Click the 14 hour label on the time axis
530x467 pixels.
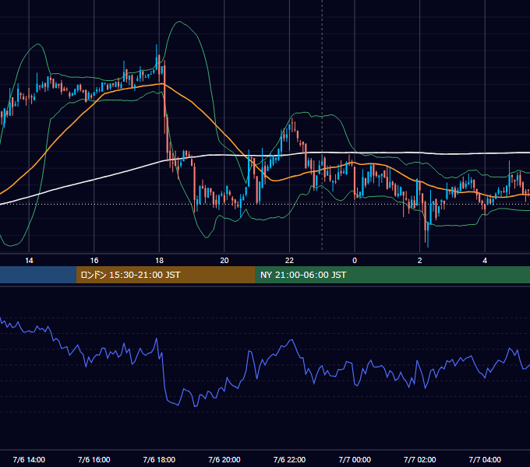point(29,261)
